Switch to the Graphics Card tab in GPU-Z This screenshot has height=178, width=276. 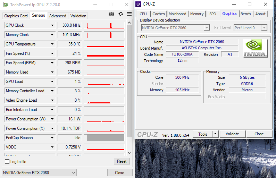tap(16, 16)
